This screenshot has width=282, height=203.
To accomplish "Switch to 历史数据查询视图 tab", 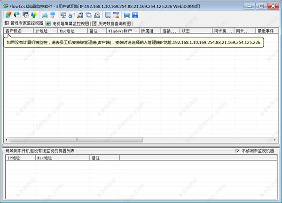I will coord(112,23).
